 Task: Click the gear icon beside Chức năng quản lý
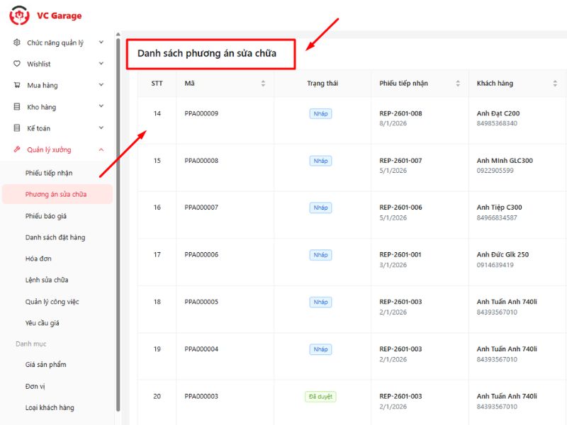(17, 42)
